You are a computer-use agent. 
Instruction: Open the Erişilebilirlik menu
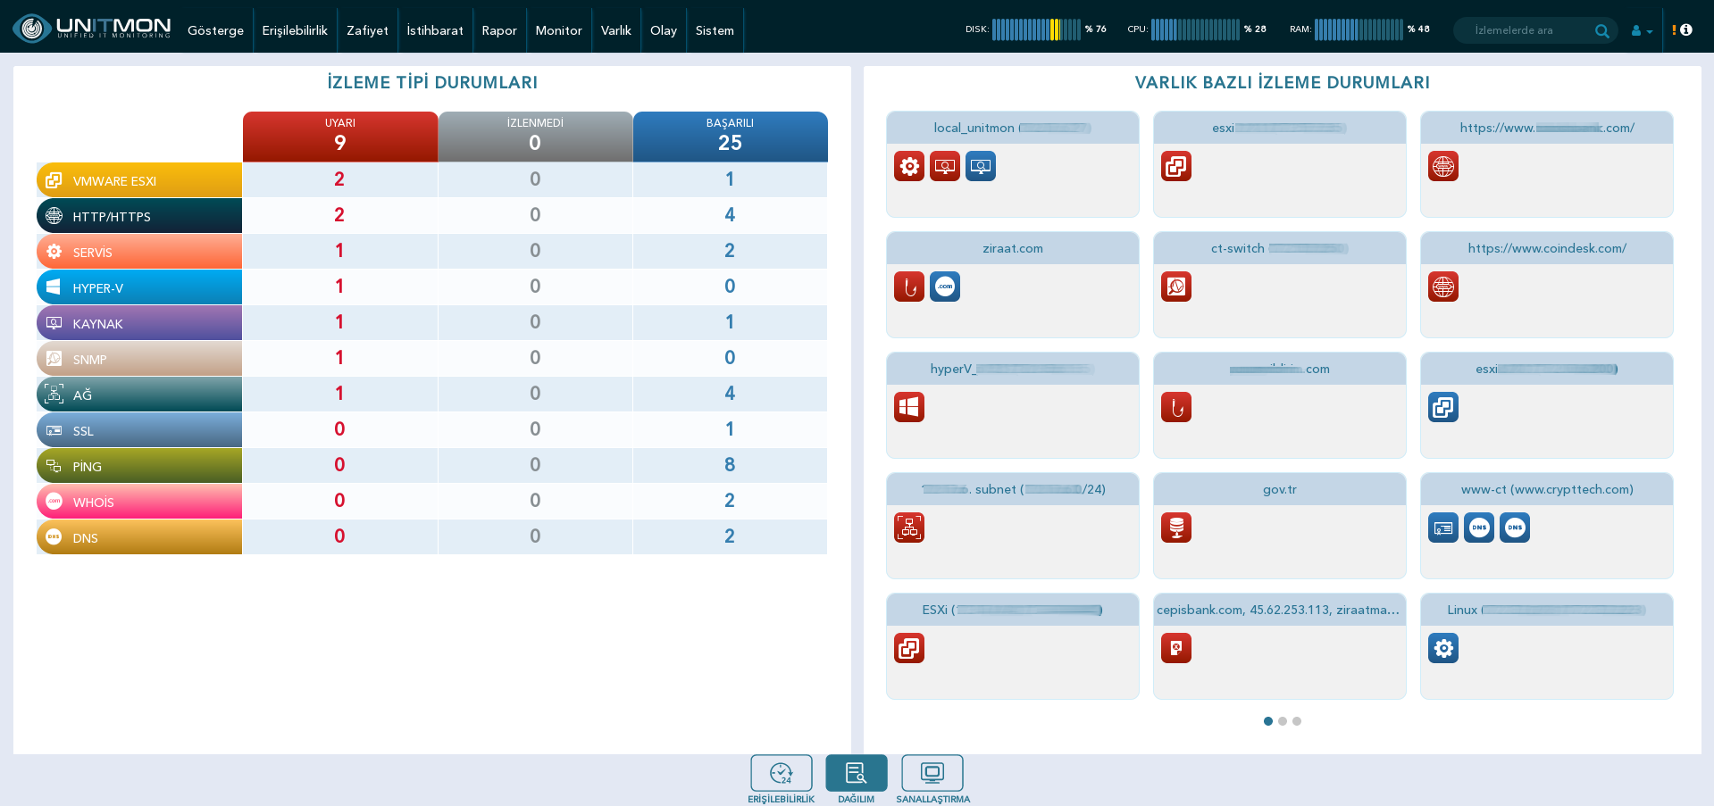(x=295, y=30)
